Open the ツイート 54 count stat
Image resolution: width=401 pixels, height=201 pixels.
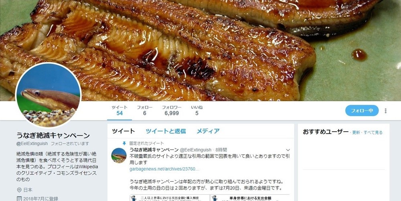(119, 110)
